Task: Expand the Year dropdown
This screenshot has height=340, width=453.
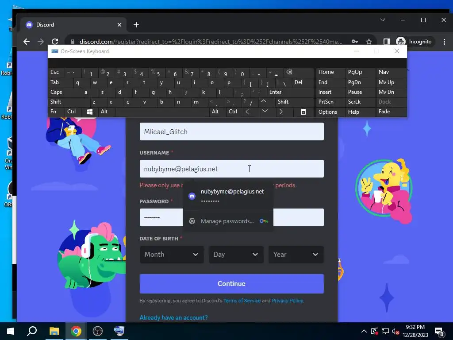Action: (x=296, y=255)
